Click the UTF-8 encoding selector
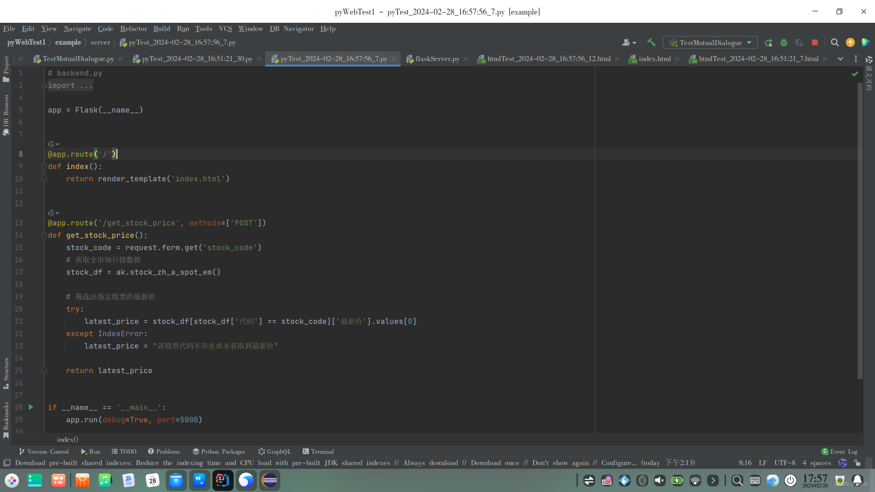This screenshot has height=492, width=875. click(x=784, y=463)
